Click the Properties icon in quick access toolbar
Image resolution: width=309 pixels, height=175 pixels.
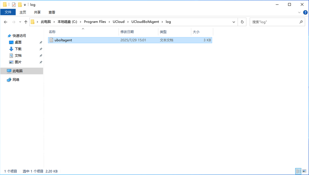coord(14,5)
